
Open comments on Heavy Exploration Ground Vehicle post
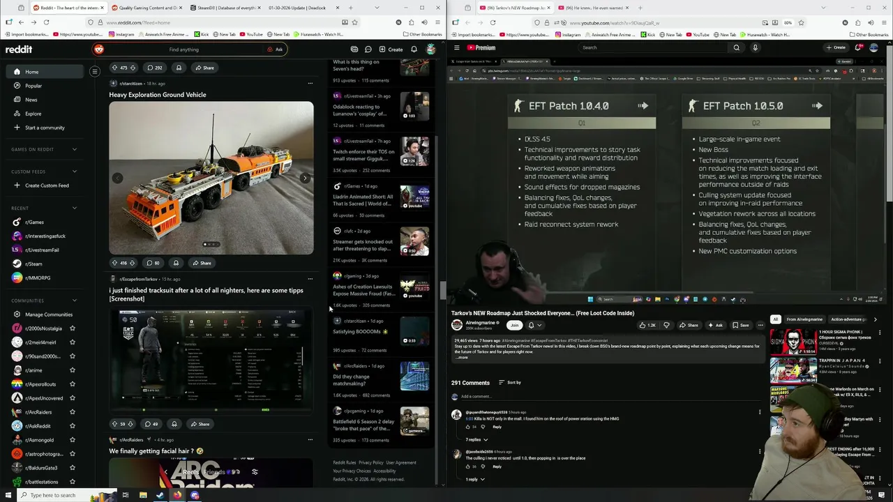tap(153, 263)
